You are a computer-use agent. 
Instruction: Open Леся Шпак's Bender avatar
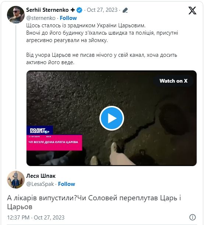coord(16,180)
